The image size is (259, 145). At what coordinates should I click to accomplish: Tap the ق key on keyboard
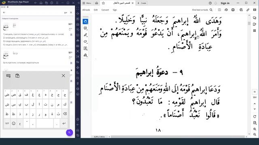20,94
